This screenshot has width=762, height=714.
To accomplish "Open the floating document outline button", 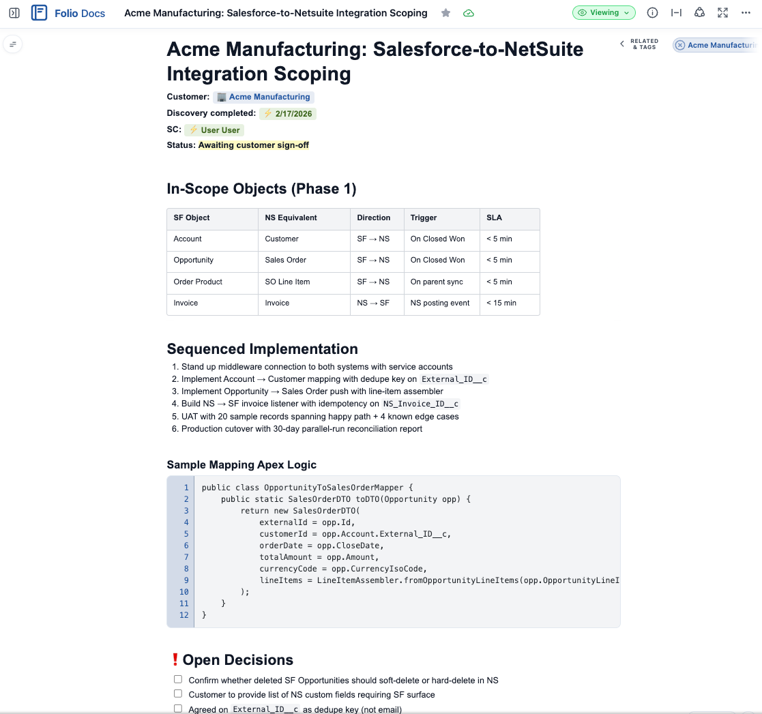I will (x=14, y=44).
